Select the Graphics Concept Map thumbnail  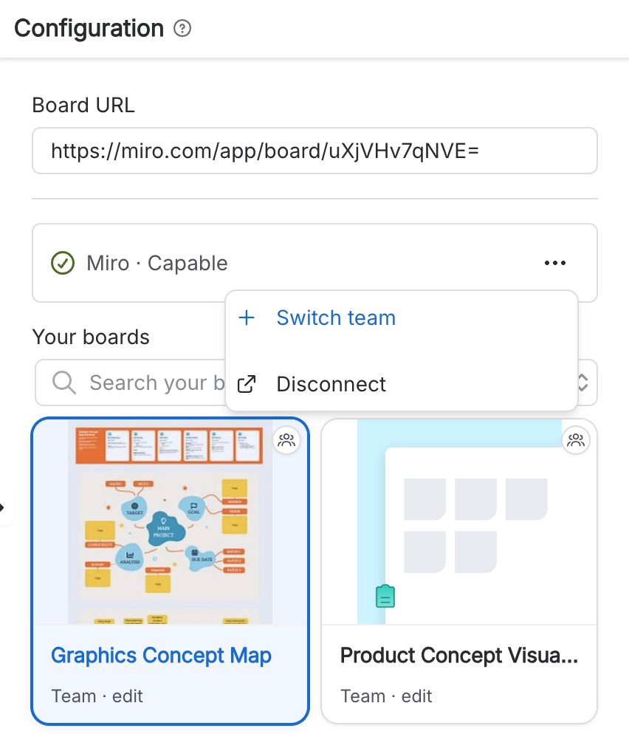[x=170, y=522]
